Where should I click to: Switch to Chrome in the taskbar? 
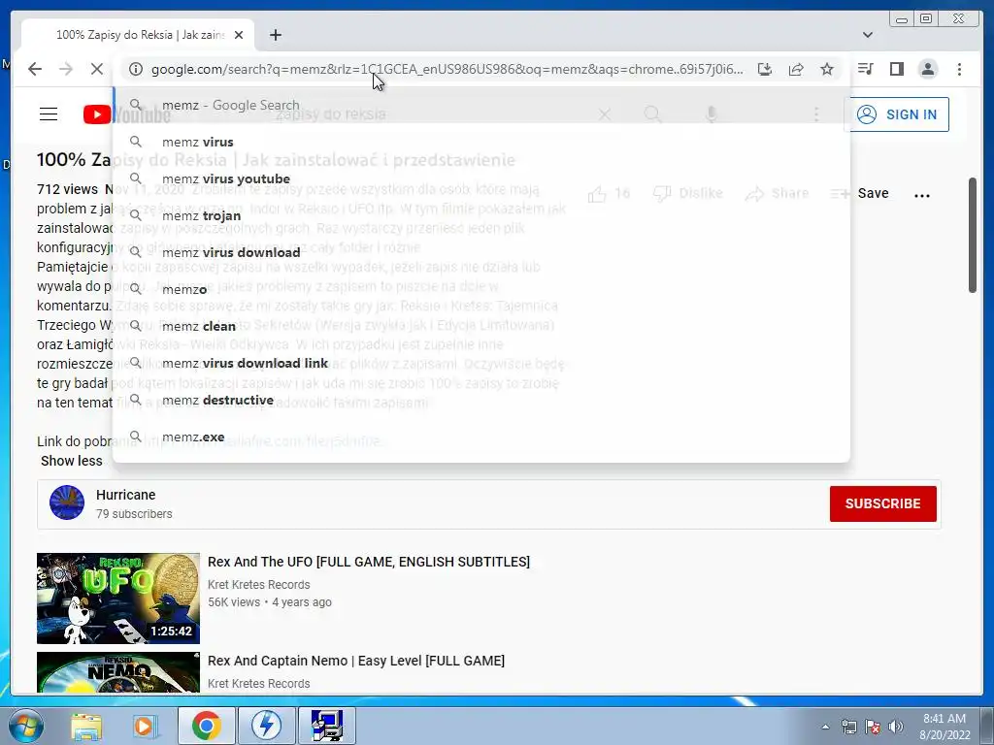(x=207, y=726)
